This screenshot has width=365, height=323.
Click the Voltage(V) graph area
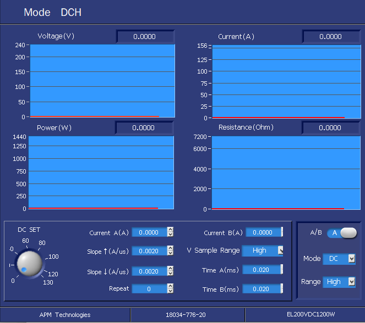[x=102, y=80]
